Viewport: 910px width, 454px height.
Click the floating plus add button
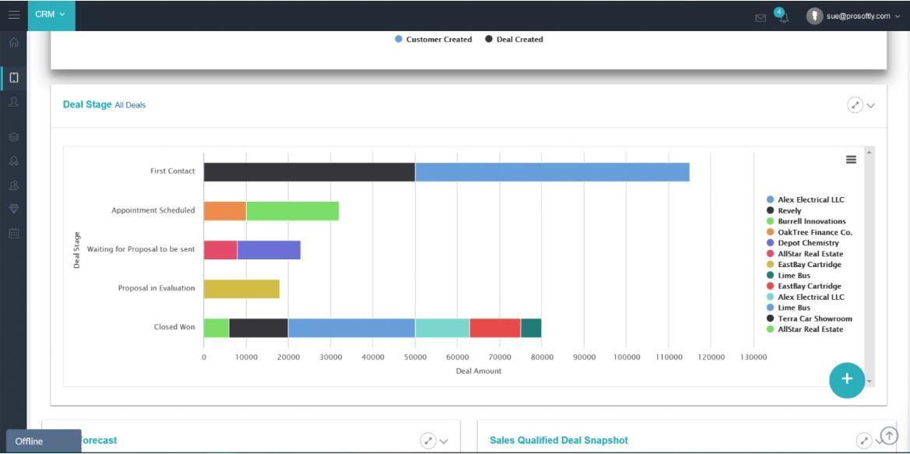(x=846, y=380)
